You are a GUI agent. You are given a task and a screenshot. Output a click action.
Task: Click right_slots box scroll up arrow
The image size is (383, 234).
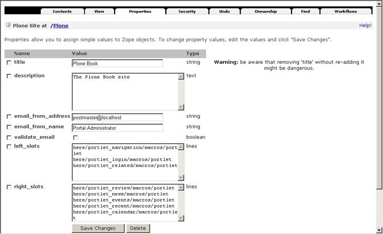click(x=181, y=188)
